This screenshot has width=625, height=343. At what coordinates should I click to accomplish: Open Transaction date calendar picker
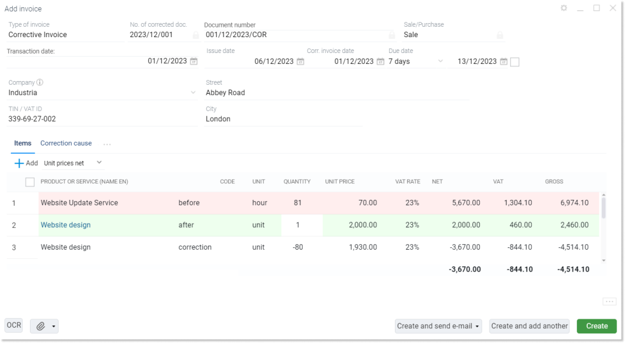(x=193, y=62)
